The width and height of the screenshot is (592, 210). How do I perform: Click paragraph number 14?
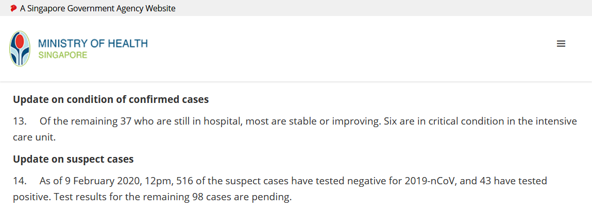click(20, 181)
